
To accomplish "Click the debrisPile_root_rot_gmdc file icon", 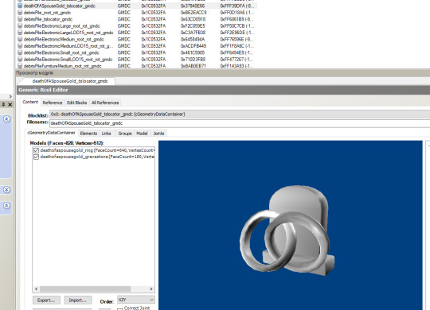I will click(20, 13).
